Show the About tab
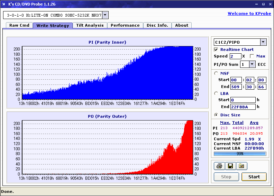 click(x=182, y=25)
